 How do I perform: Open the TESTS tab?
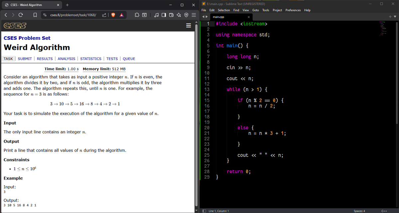[112, 59]
